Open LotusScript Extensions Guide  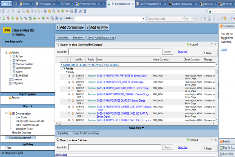pyautogui.click(x=30, y=121)
